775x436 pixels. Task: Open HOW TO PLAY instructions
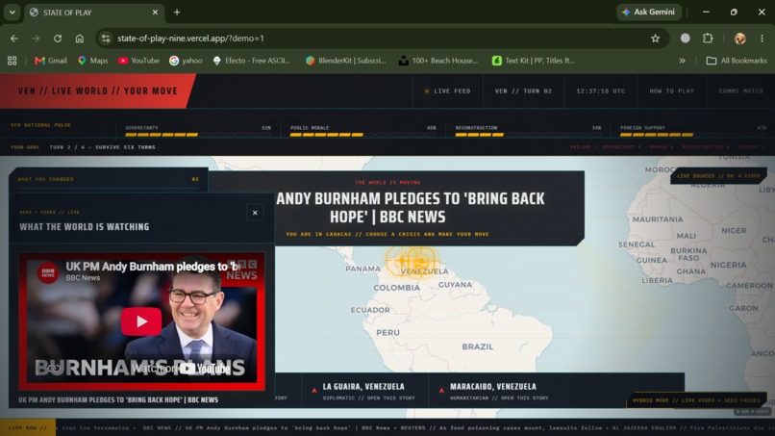(671, 91)
